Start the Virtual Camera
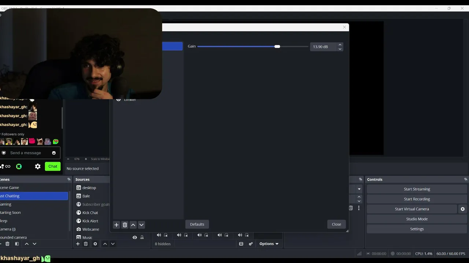The width and height of the screenshot is (469, 263). (412, 209)
